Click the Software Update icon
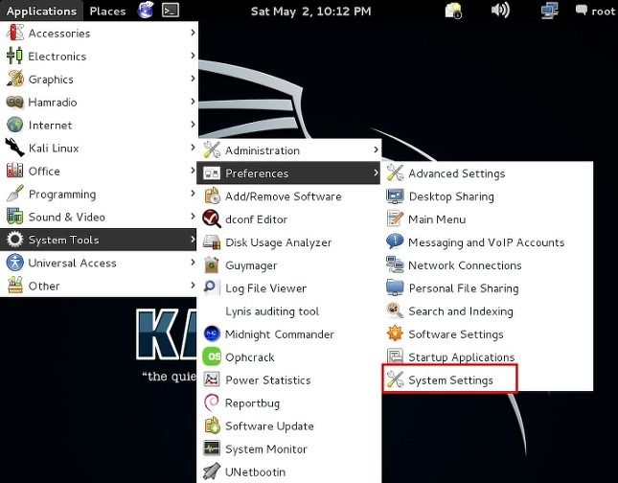The width and height of the screenshot is (618, 483). 212,425
